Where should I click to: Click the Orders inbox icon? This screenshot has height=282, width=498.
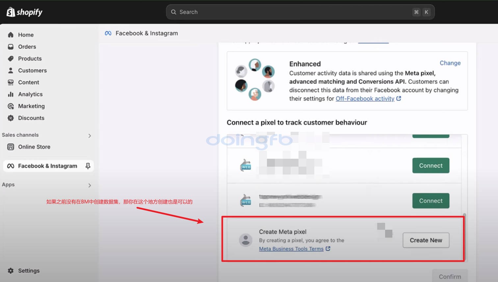pos(11,47)
